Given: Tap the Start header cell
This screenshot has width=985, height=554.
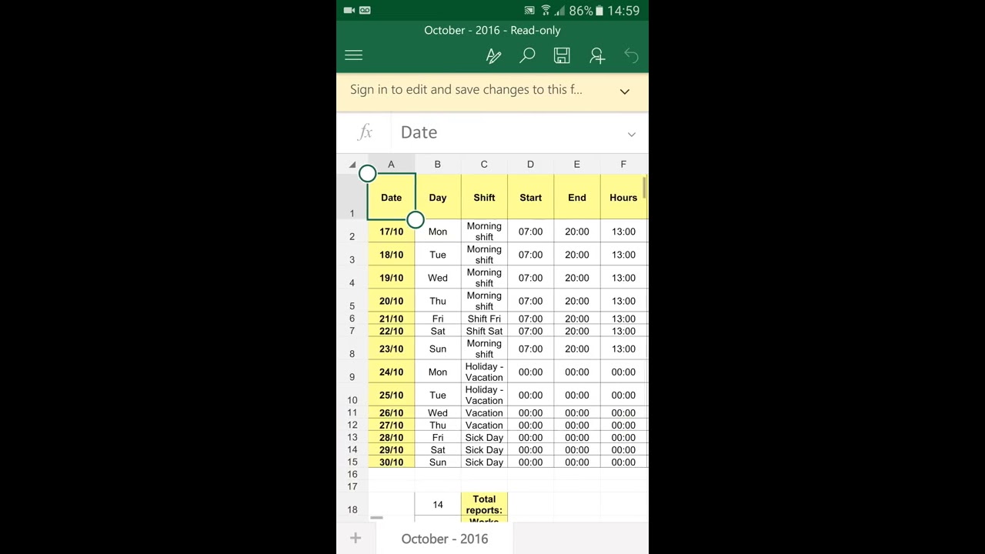Looking at the screenshot, I should coord(530,198).
